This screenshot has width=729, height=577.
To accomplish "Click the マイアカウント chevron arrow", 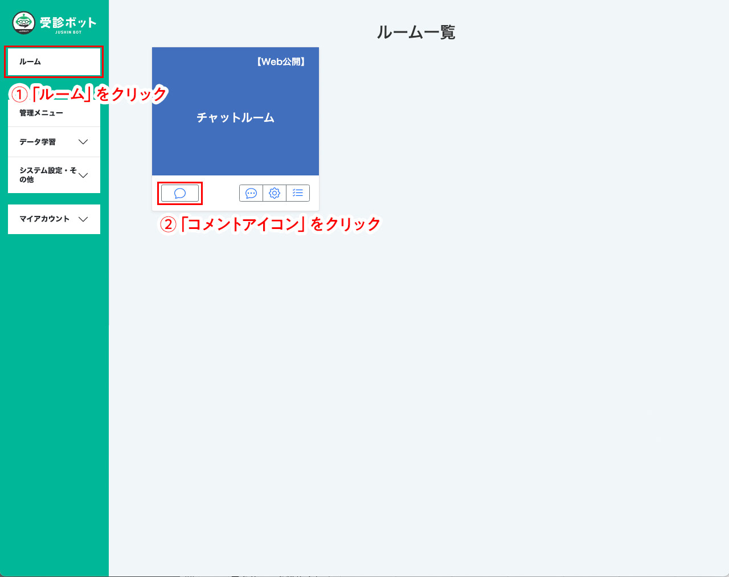I will 83,219.
